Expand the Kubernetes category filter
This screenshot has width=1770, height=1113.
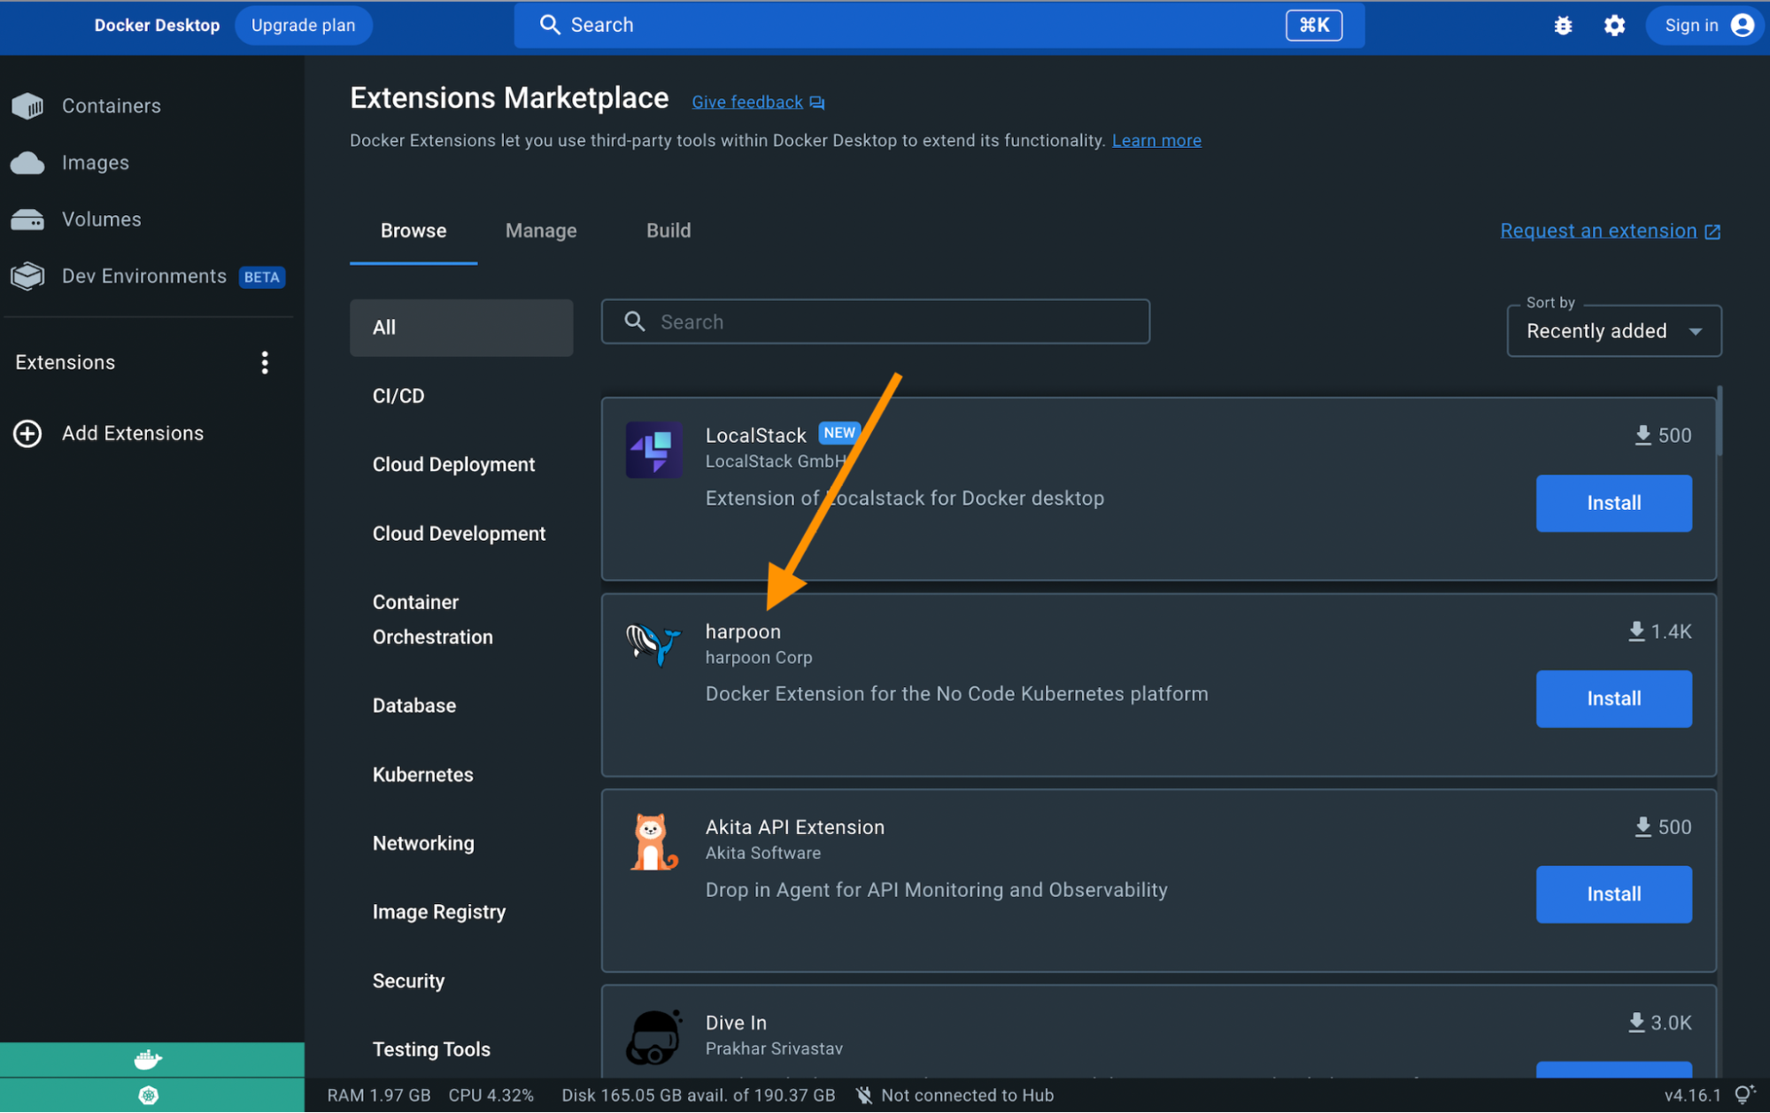point(421,773)
